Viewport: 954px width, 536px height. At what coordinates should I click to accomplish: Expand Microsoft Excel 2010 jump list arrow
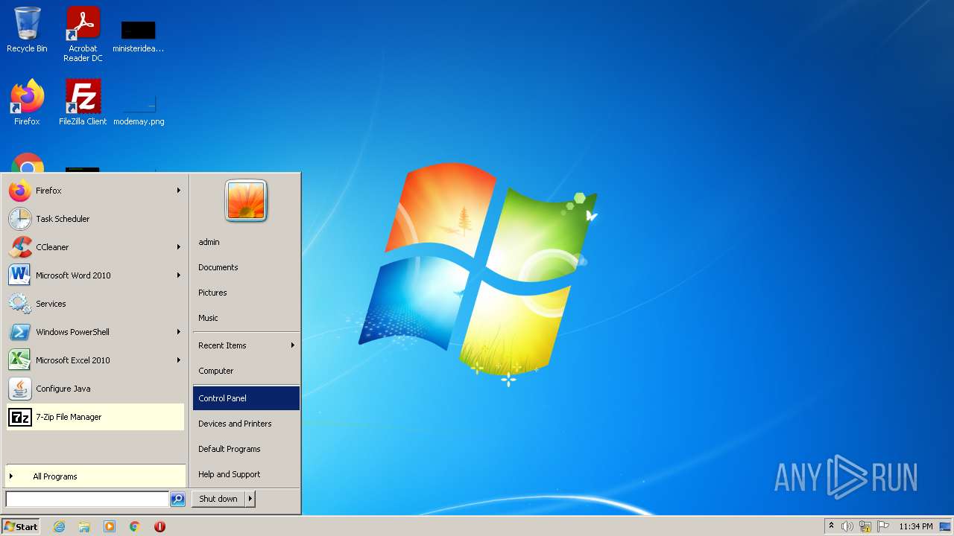179,360
